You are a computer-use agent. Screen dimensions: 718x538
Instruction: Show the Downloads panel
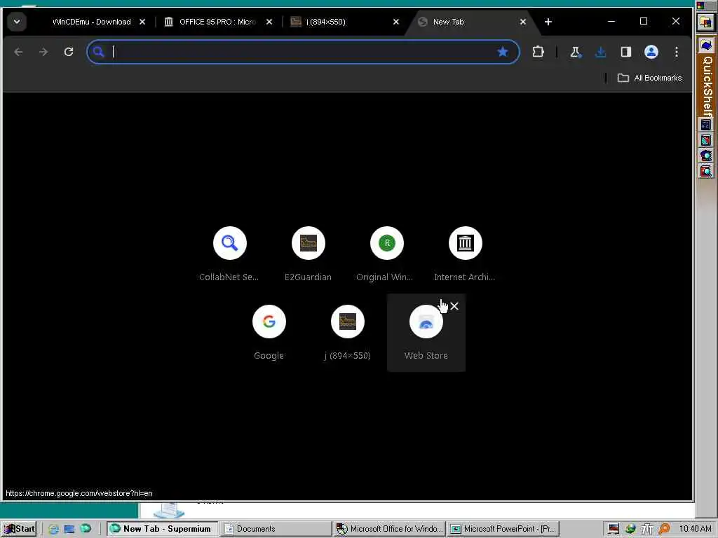point(600,52)
